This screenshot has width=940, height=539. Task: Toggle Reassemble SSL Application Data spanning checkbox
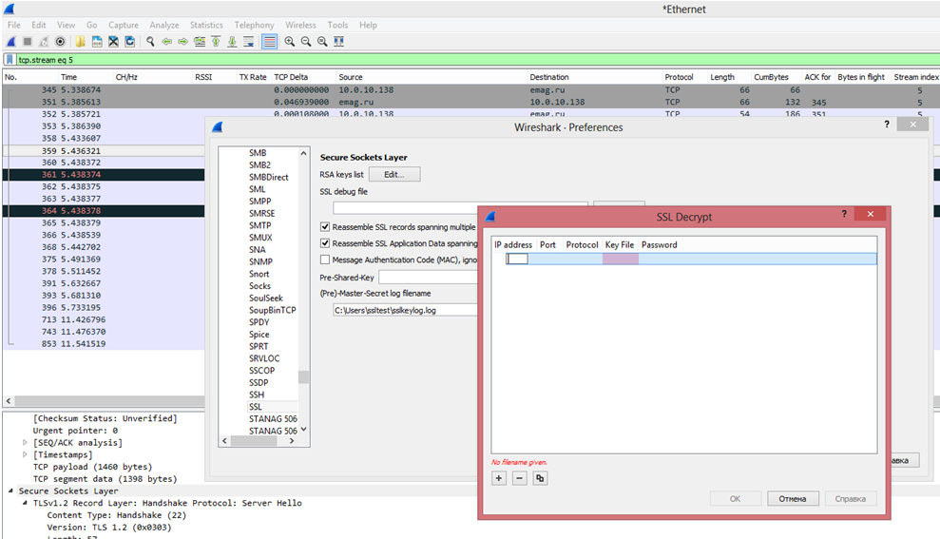pos(325,243)
